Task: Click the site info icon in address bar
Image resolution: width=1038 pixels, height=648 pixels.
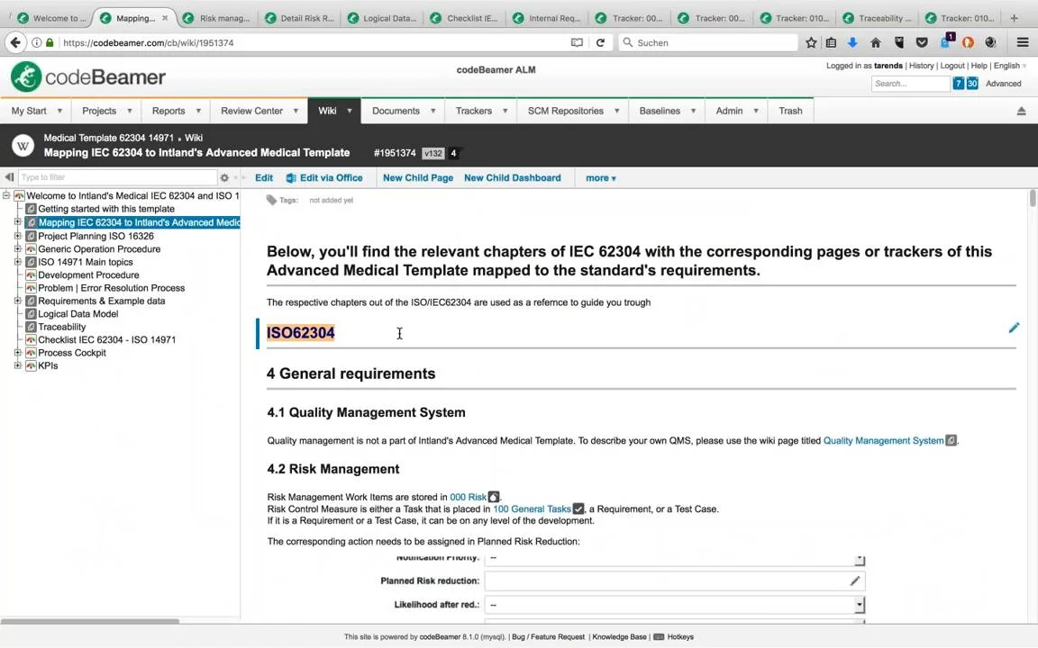Action: coord(36,42)
